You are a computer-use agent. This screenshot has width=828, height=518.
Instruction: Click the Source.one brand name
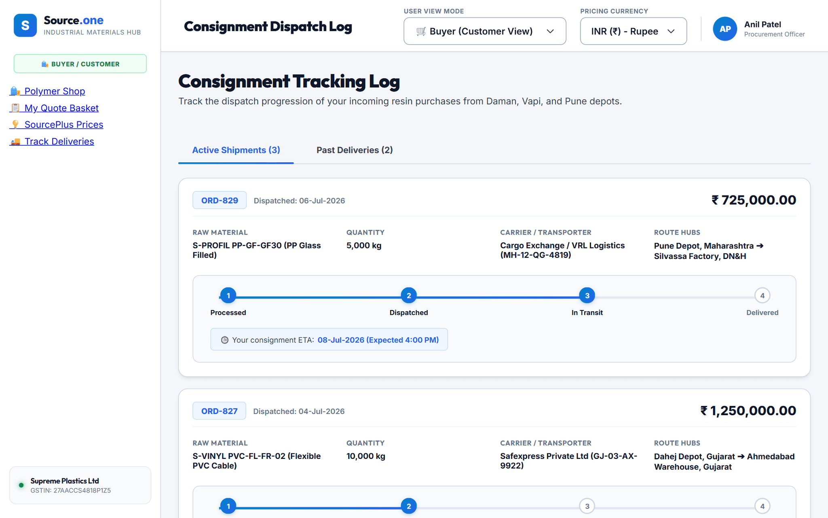pos(74,20)
